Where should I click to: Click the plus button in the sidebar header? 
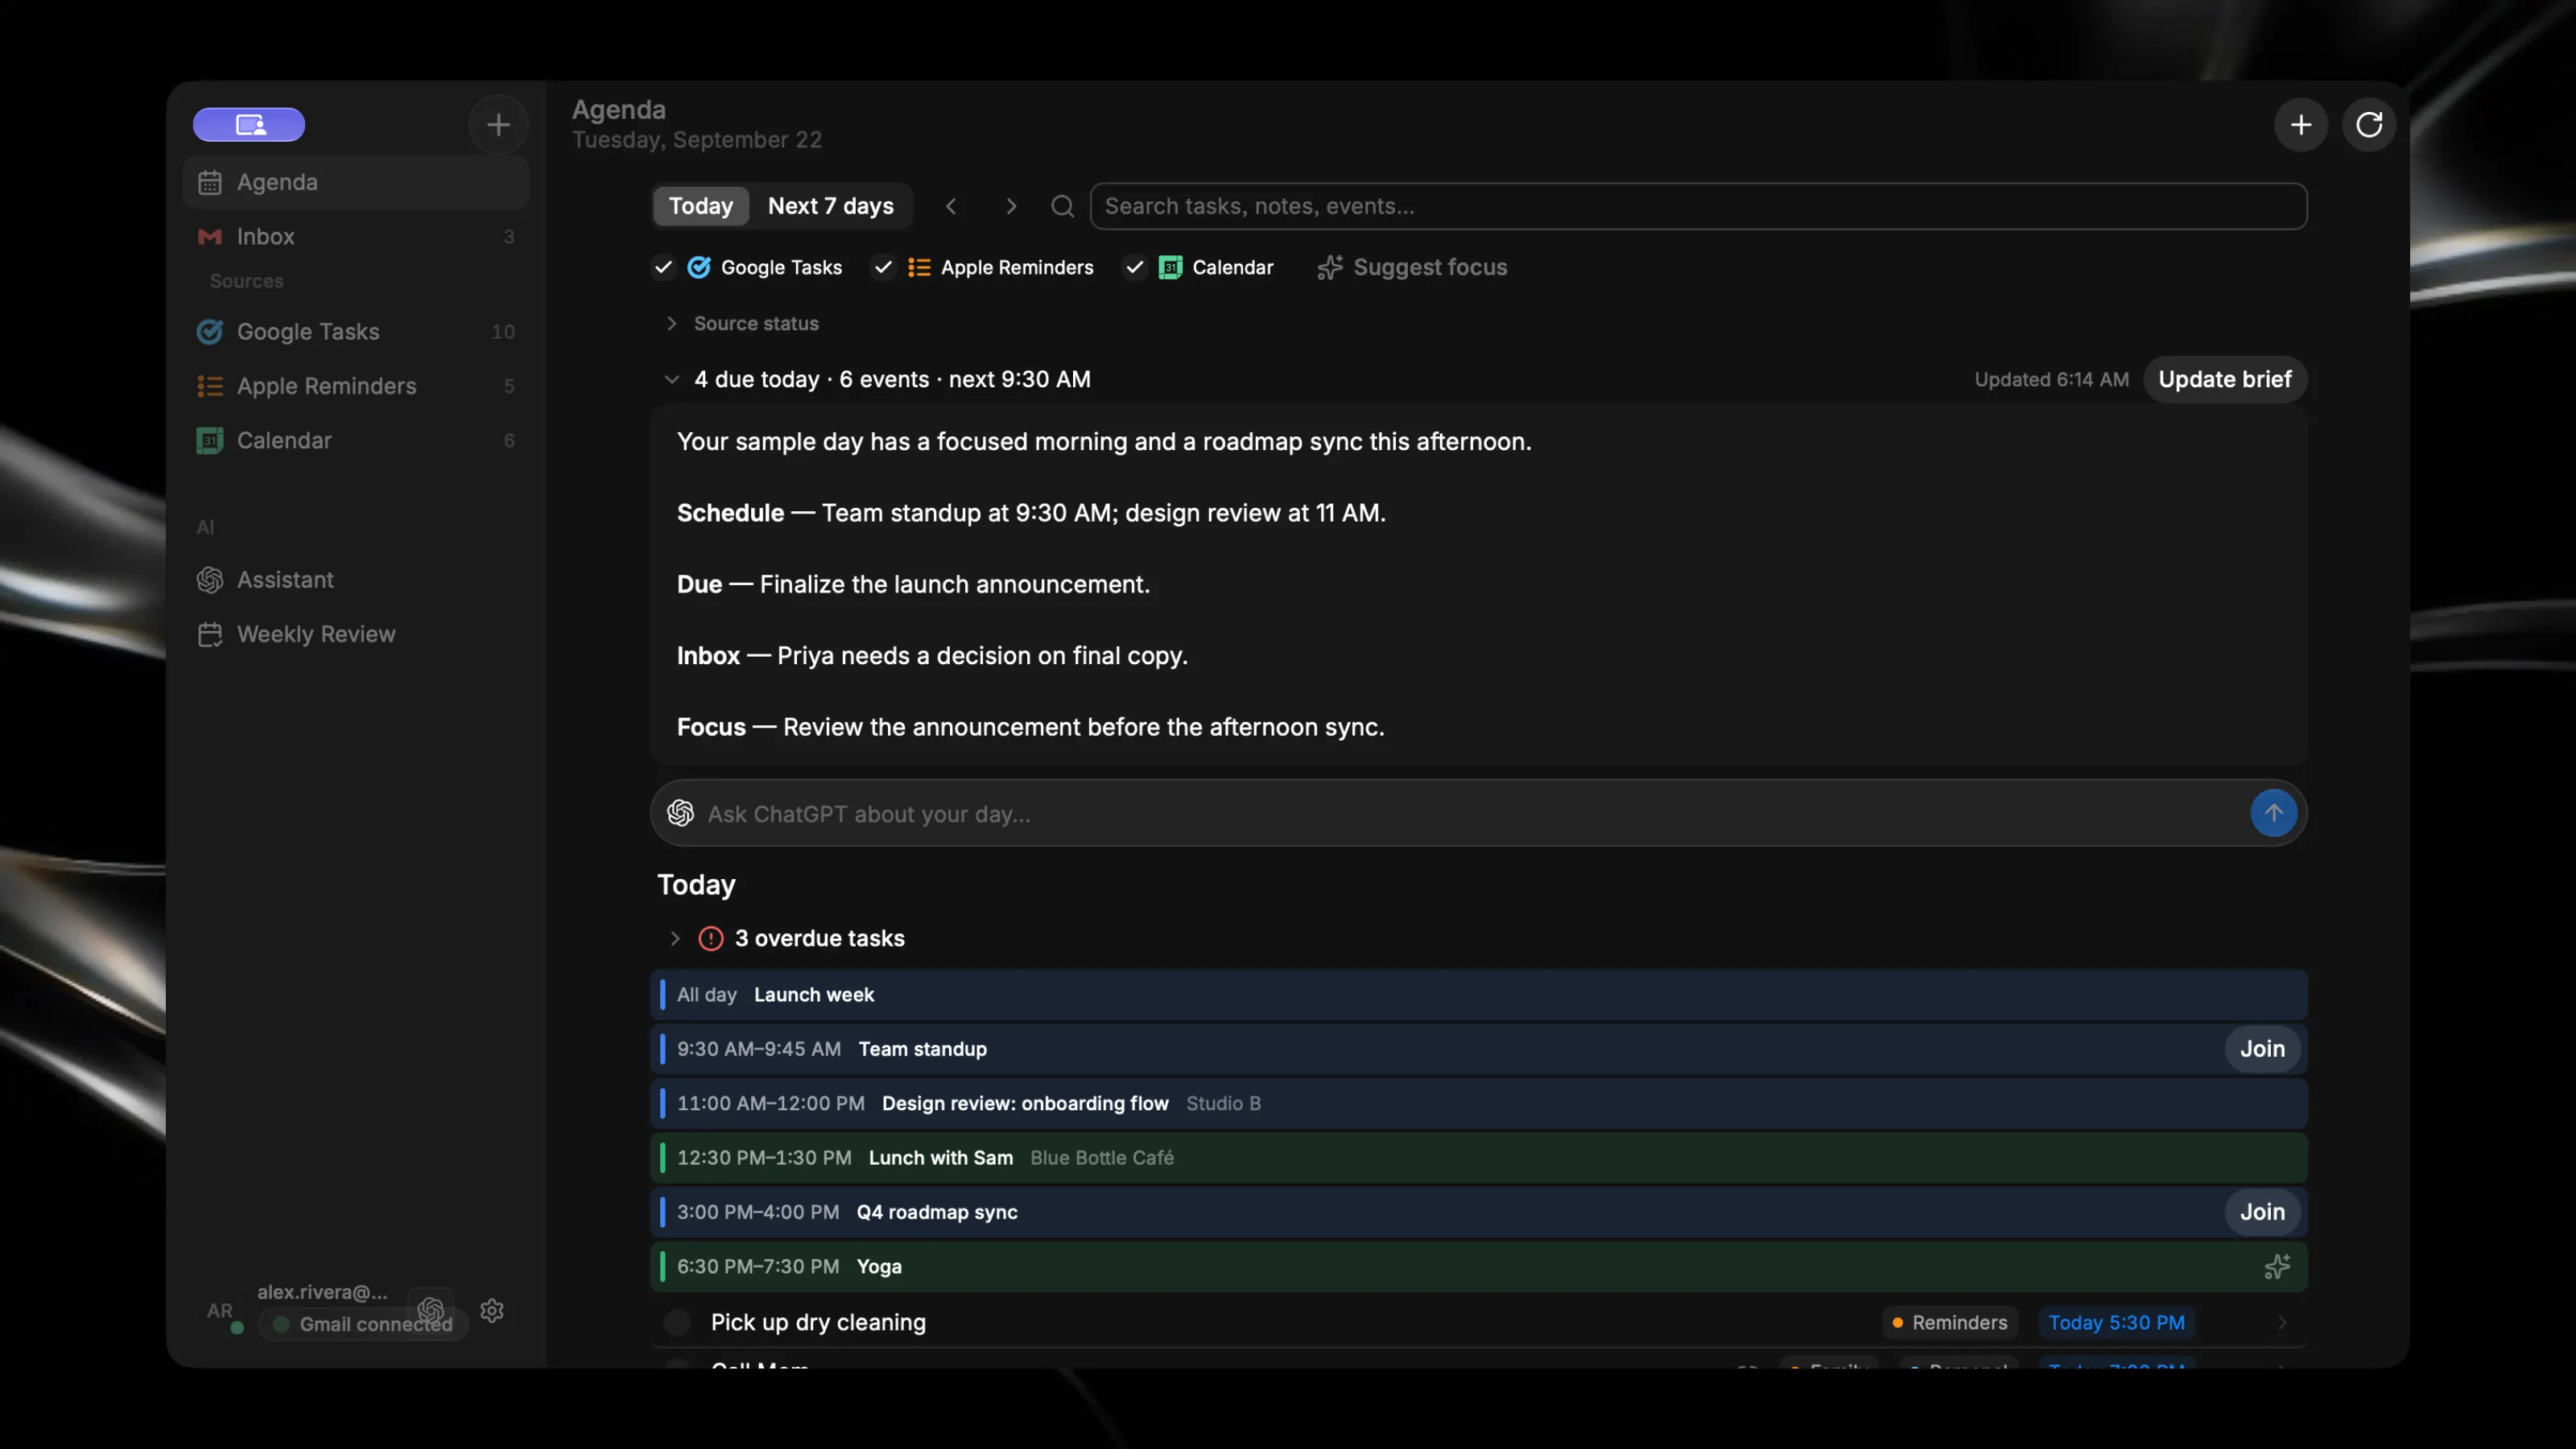(x=498, y=124)
